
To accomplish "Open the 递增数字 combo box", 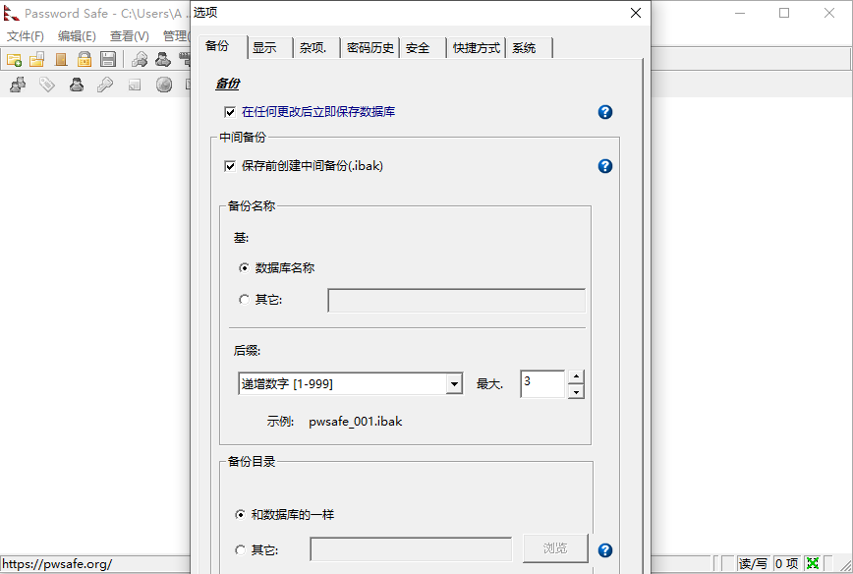I will pos(349,383).
